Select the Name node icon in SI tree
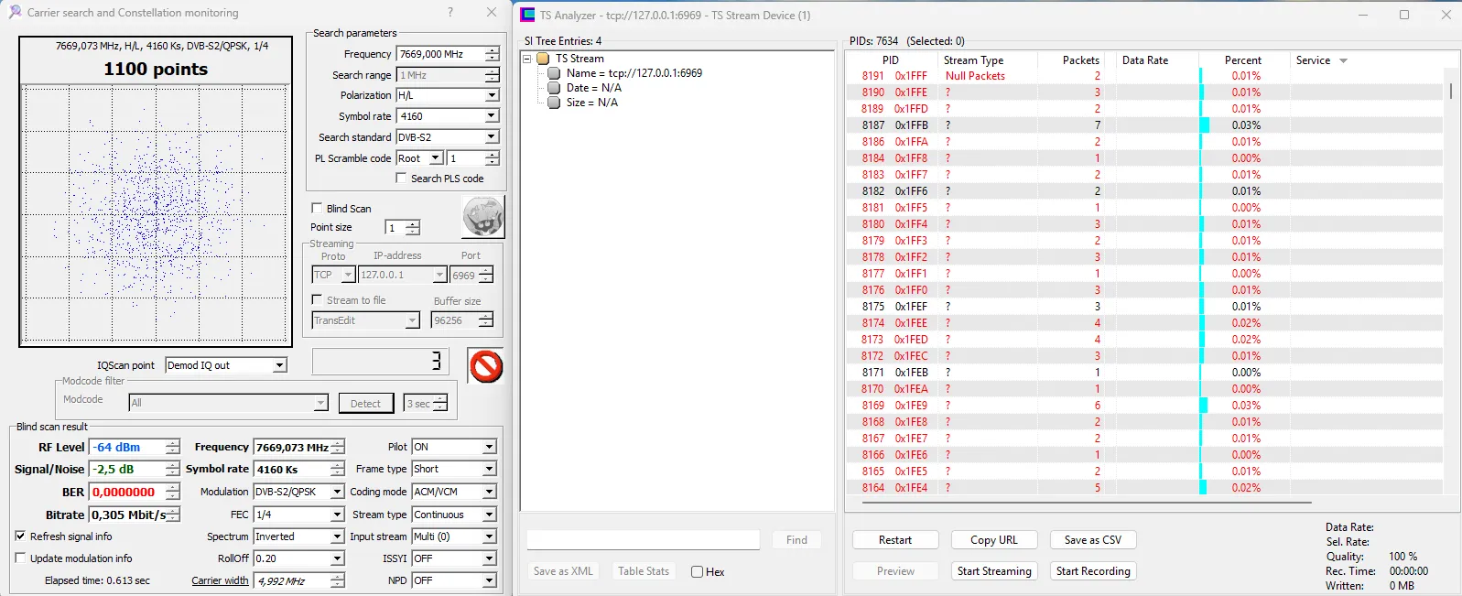The height and width of the screenshot is (596, 1462). [554, 73]
